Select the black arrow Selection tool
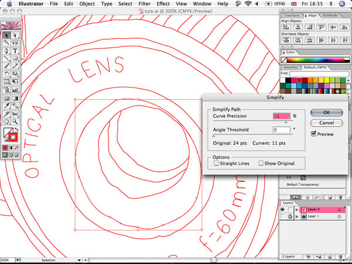352x264 pixels. [x=6, y=35]
